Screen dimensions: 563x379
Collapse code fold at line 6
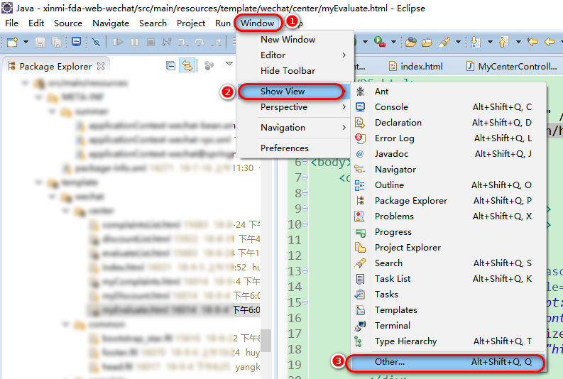[x=305, y=162]
